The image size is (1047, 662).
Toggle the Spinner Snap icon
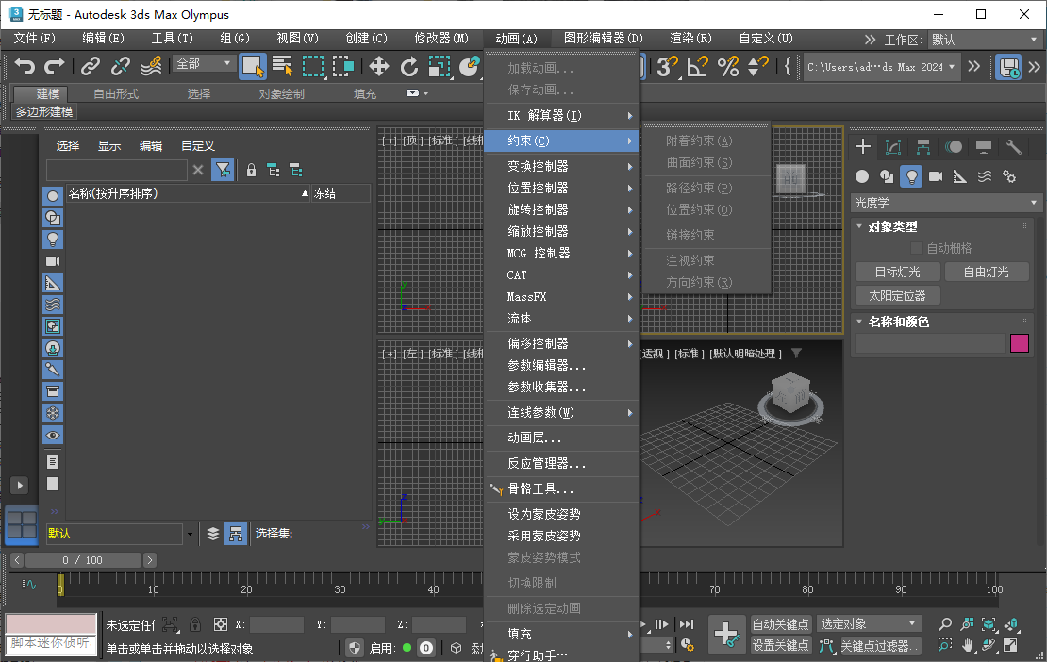(x=757, y=66)
